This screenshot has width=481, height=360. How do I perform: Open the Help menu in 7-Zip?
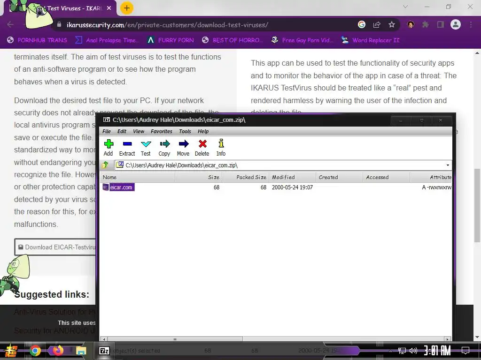pyautogui.click(x=203, y=131)
